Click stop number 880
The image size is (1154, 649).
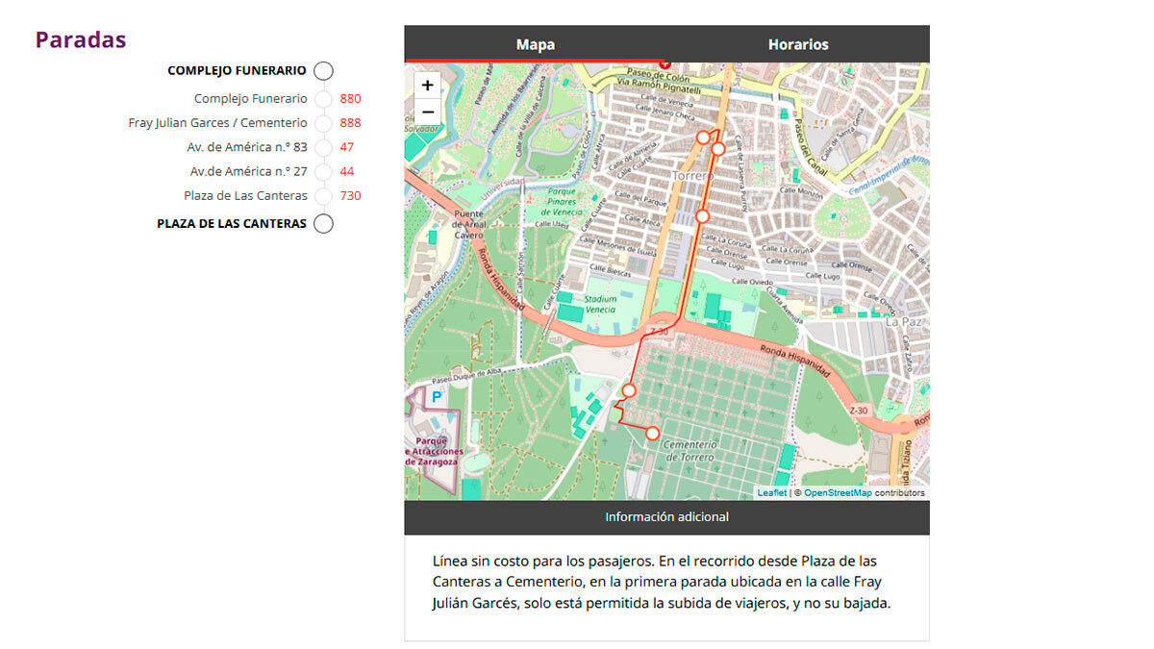(x=350, y=98)
